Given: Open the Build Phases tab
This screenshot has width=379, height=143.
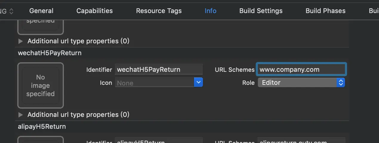Looking at the screenshot, I should 325,11.
